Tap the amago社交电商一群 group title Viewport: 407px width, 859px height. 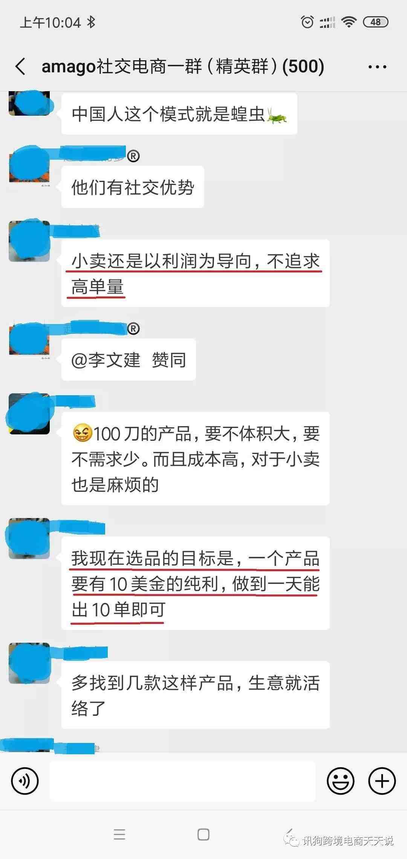point(183,66)
